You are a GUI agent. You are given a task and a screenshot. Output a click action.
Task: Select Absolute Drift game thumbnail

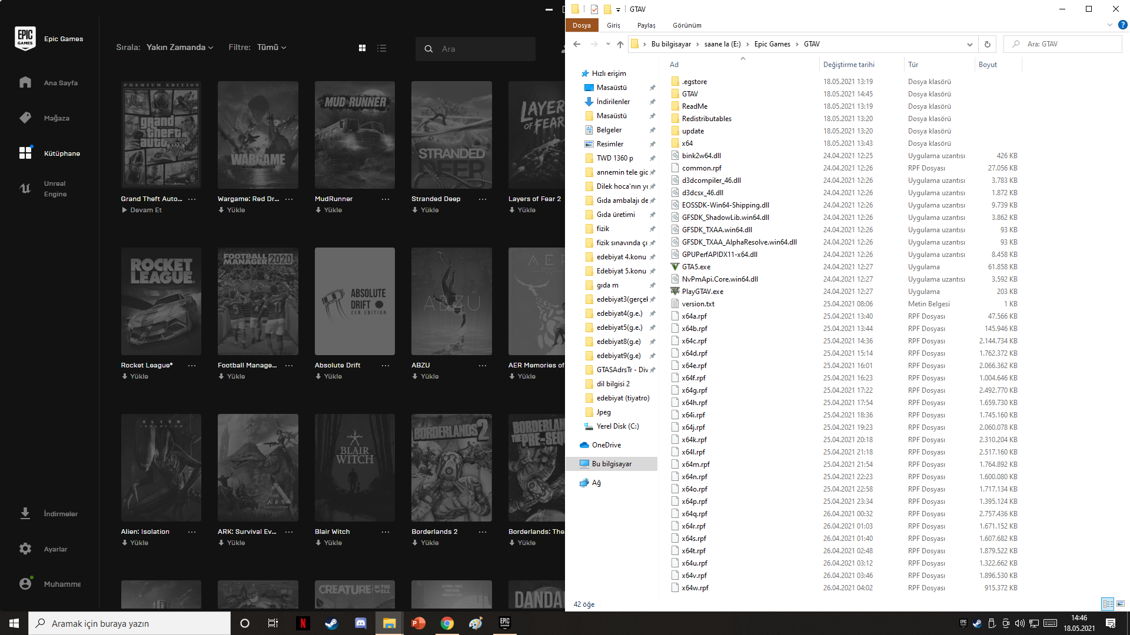point(355,301)
